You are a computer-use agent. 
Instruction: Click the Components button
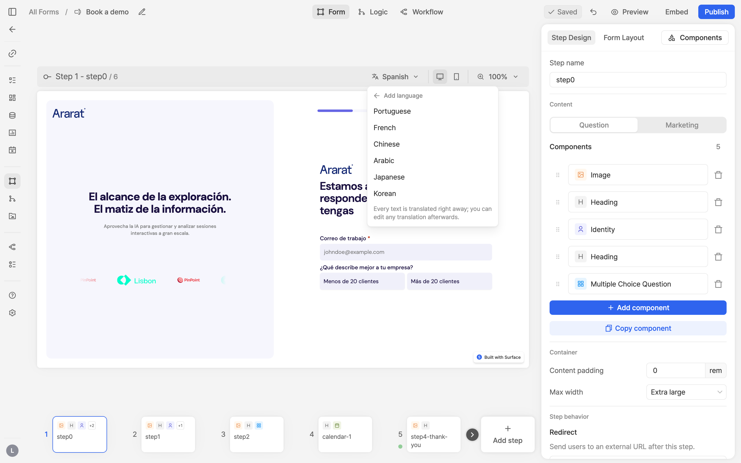pyautogui.click(x=694, y=38)
